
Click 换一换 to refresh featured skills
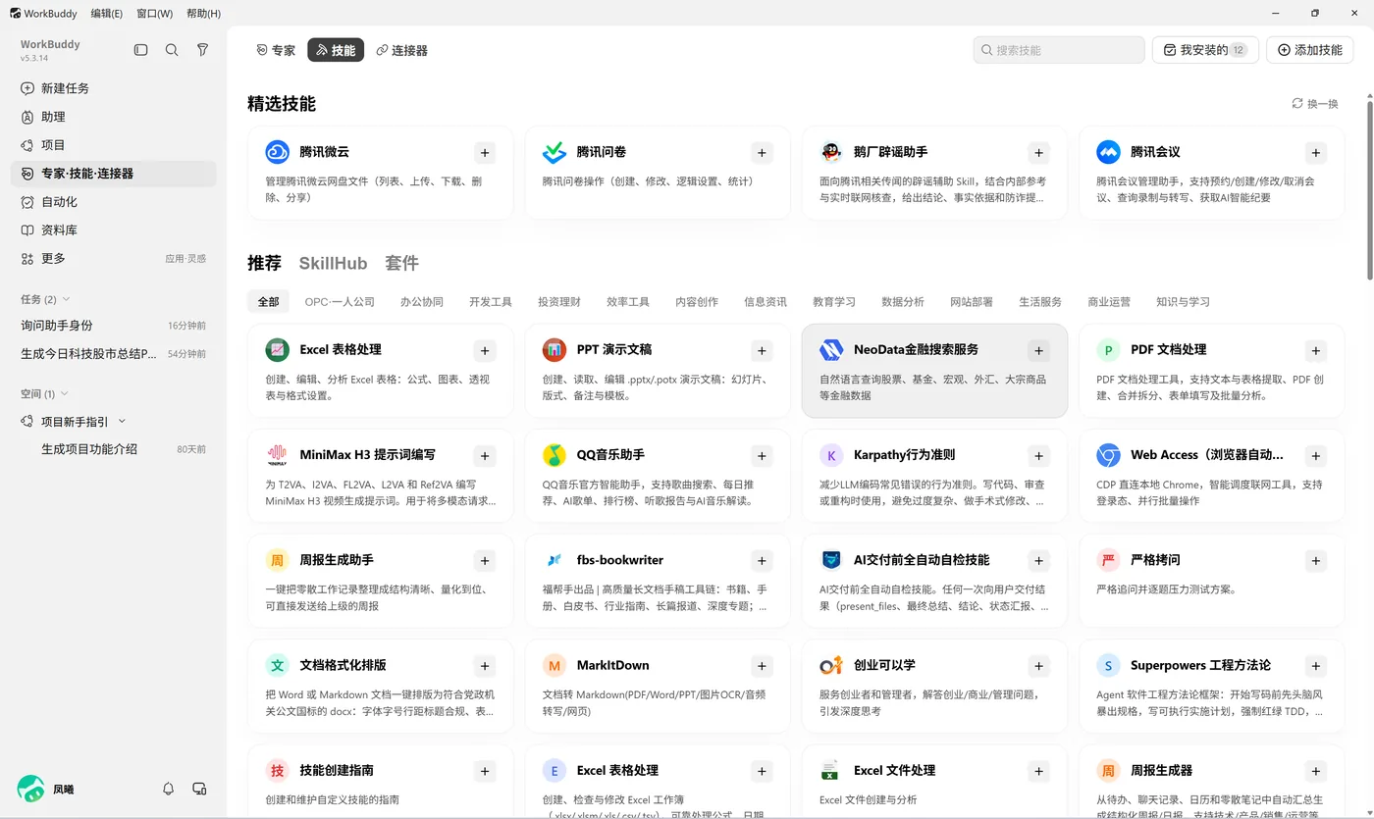click(x=1315, y=104)
